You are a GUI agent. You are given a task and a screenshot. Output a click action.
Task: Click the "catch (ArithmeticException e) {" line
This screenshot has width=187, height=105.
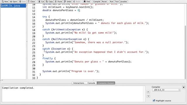point(65,29)
